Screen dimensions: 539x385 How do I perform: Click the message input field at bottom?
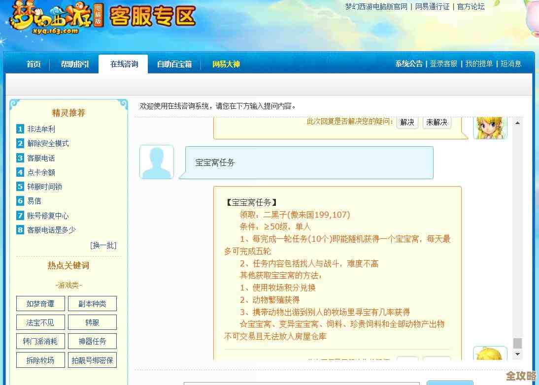pyautogui.click(x=303, y=382)
